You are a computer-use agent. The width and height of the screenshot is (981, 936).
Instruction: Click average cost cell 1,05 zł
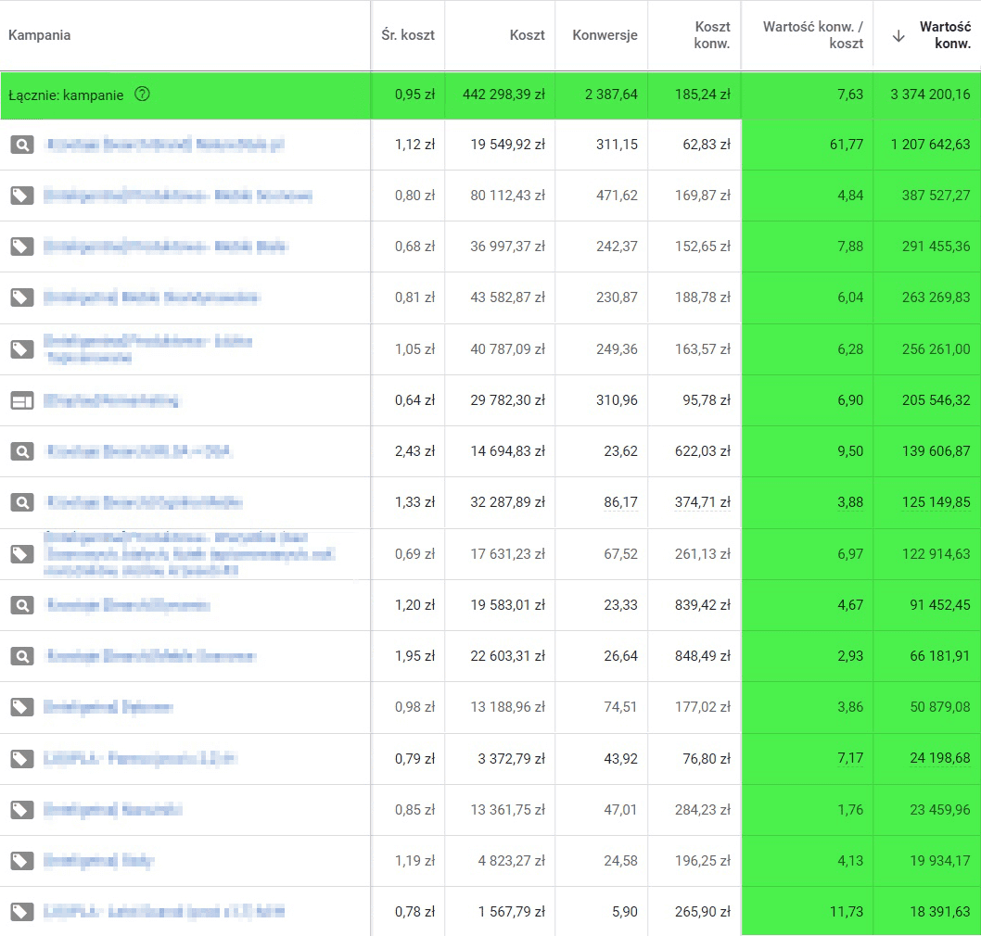pyautogui.click(x=414, y=348)
